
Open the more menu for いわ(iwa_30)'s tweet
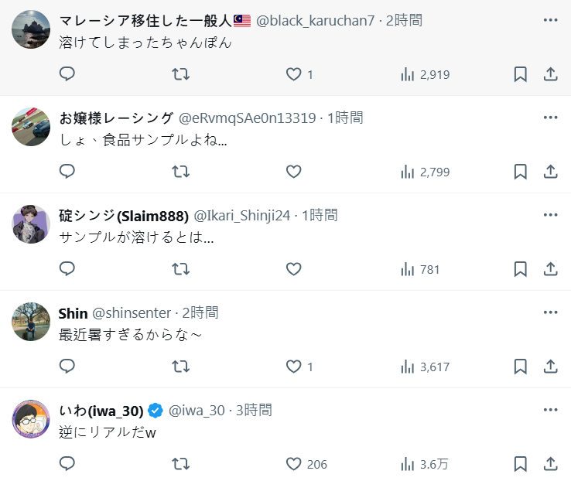coord(550,410)
